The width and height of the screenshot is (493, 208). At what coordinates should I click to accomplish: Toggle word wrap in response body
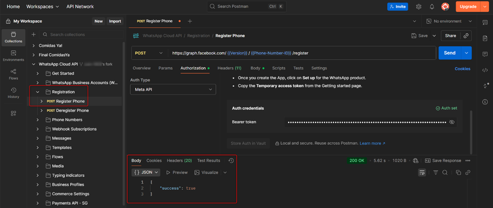point(422,173)
